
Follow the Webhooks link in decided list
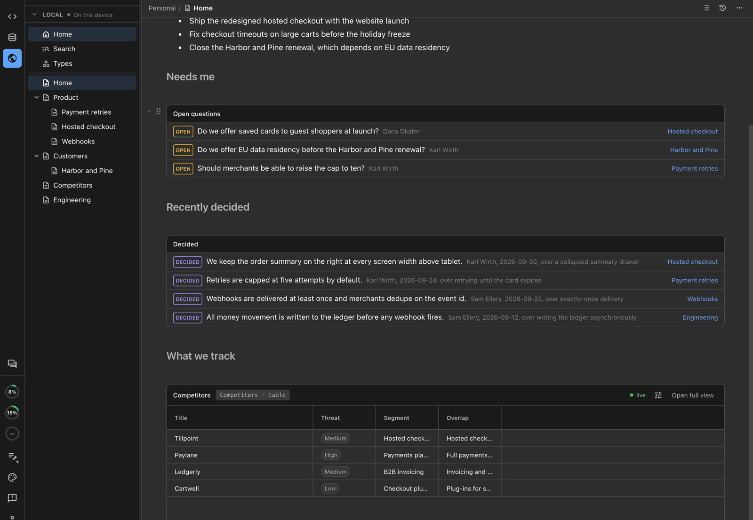point(702,299)
